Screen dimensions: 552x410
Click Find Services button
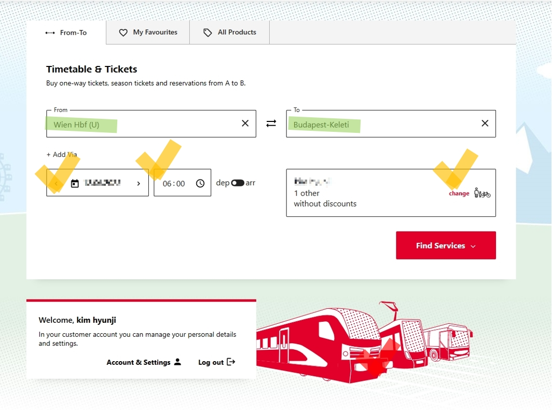coord(446,245)
